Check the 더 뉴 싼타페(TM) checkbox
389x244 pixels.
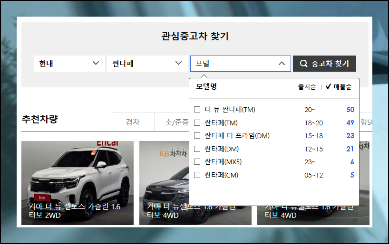click(197, 110)
